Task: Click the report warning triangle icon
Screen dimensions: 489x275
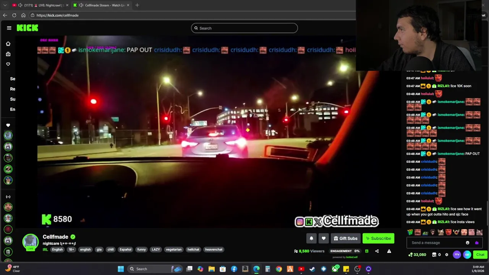Action: (x=389, y=251)
